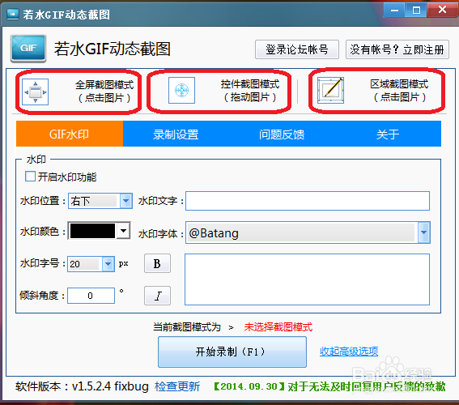Click the watermark preview box
The width and height of the screenshot is (459, 405).
(x=307, y=279)
